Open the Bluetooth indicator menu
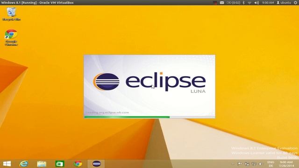The width and height of the screenshot is (299, 168). pyautogui.click(x=244, y=3)
